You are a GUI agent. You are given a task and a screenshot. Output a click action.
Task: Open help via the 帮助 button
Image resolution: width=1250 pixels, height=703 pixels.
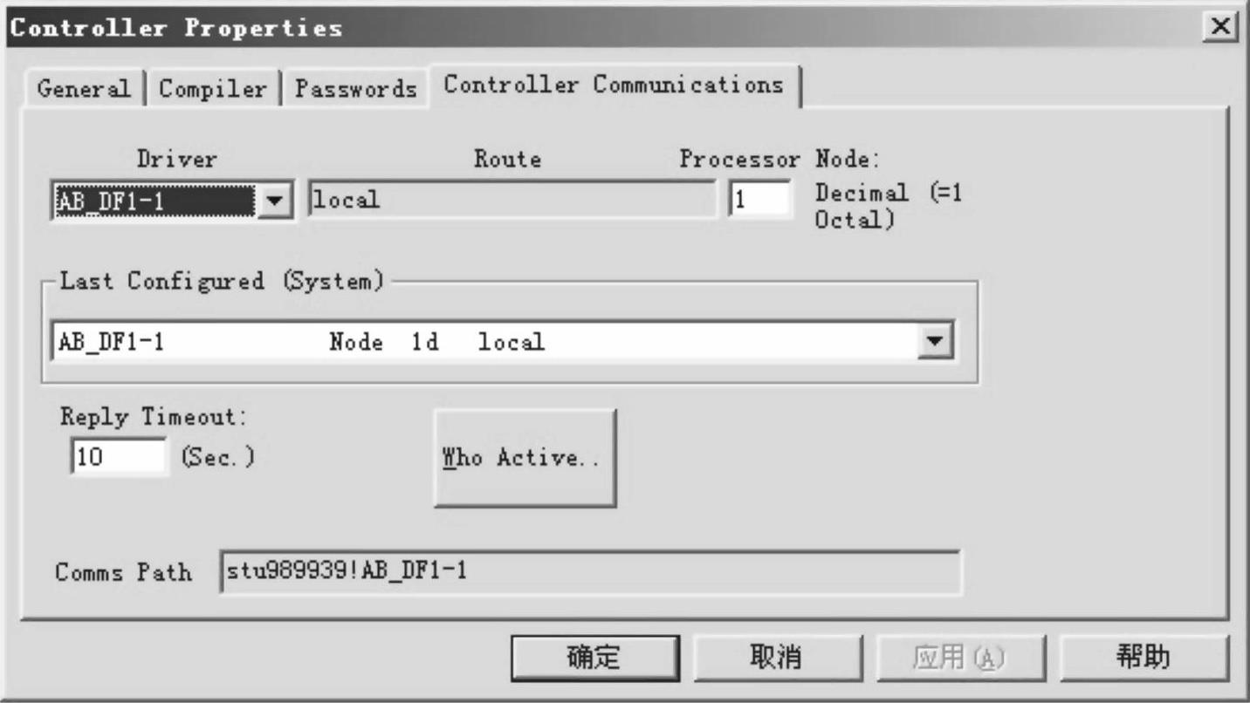1144,658
